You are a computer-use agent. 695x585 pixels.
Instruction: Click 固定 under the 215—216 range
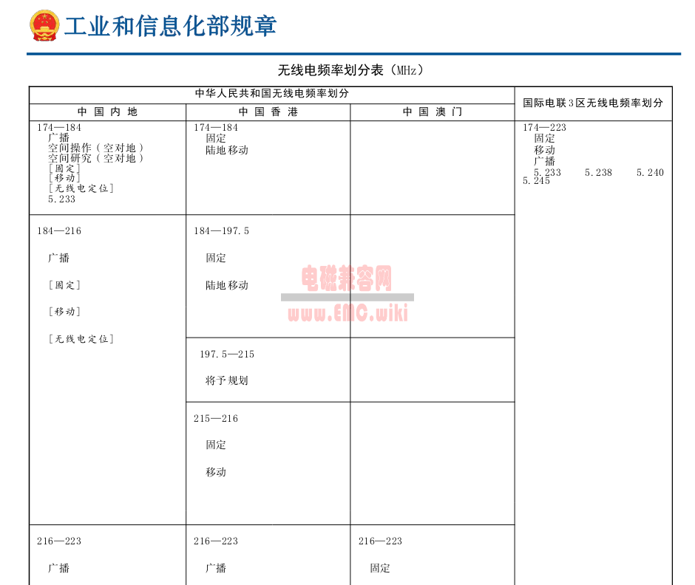pyautogui.click(x=216, y=445)
